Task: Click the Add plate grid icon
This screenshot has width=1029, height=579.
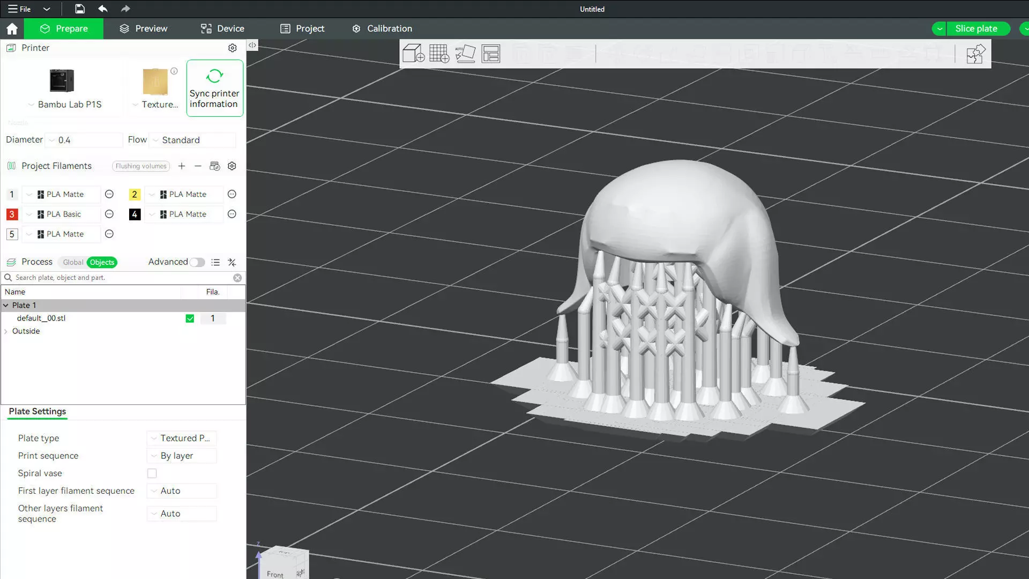Action: (439, 54)
